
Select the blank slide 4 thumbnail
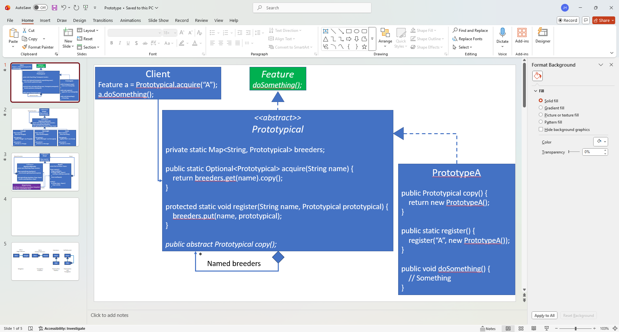click(45, 217)
